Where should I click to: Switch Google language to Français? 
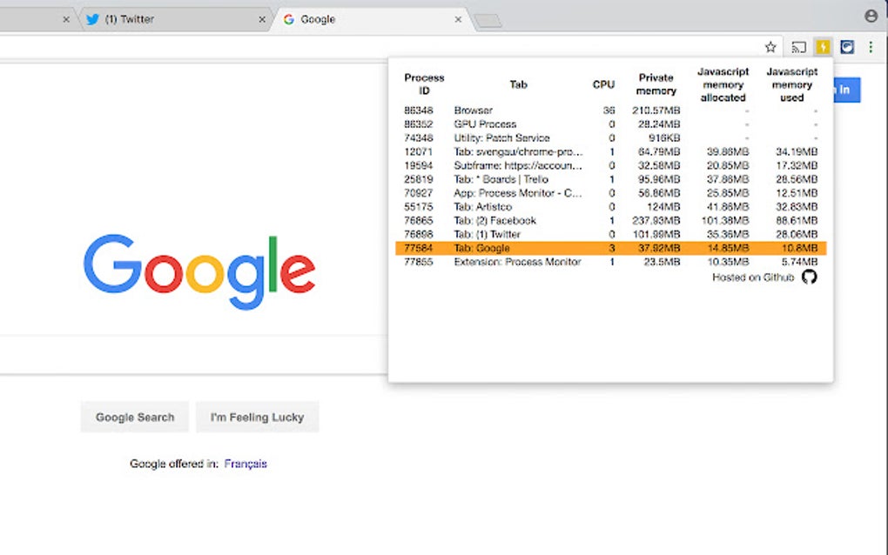[x=246, y=464]
